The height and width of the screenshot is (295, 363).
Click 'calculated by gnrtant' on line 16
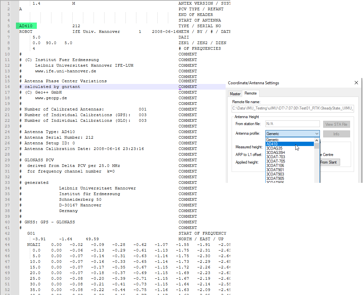tap(52, 87)
